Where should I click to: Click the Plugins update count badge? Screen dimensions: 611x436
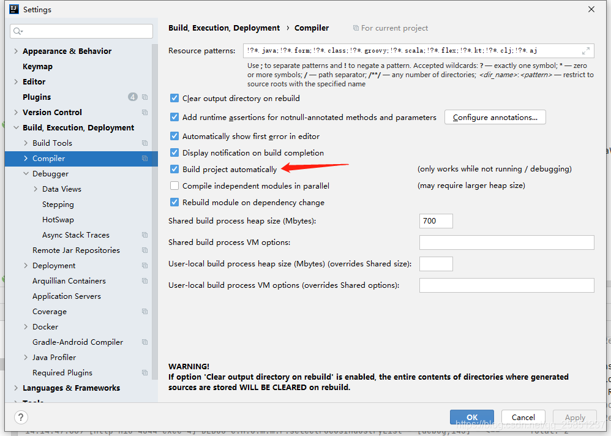pos(133,97)
